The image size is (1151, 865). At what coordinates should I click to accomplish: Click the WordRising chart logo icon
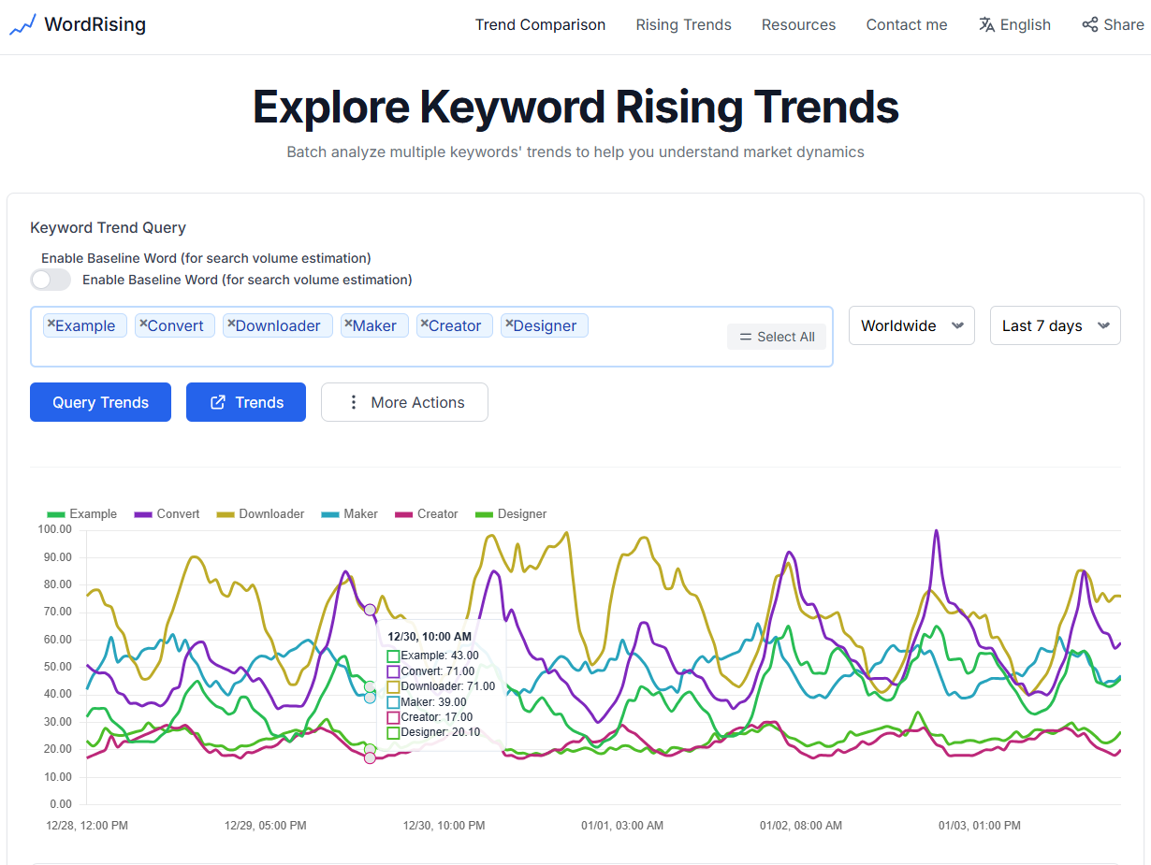click(x=22, y=25)
